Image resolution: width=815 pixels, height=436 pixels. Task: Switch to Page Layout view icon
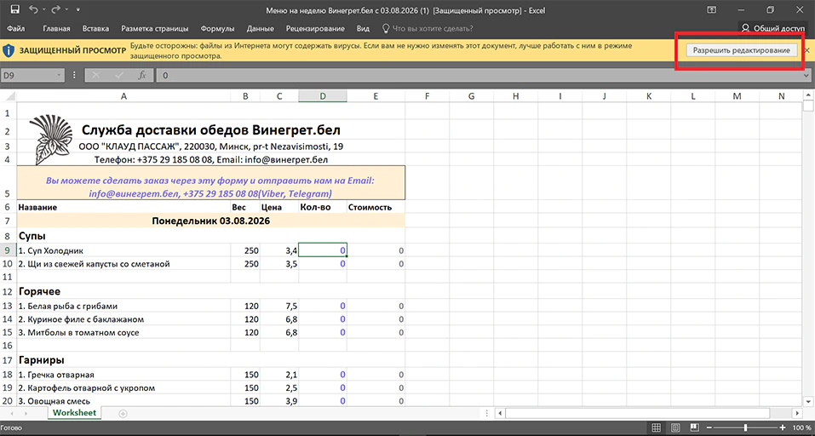coord(675,427)
